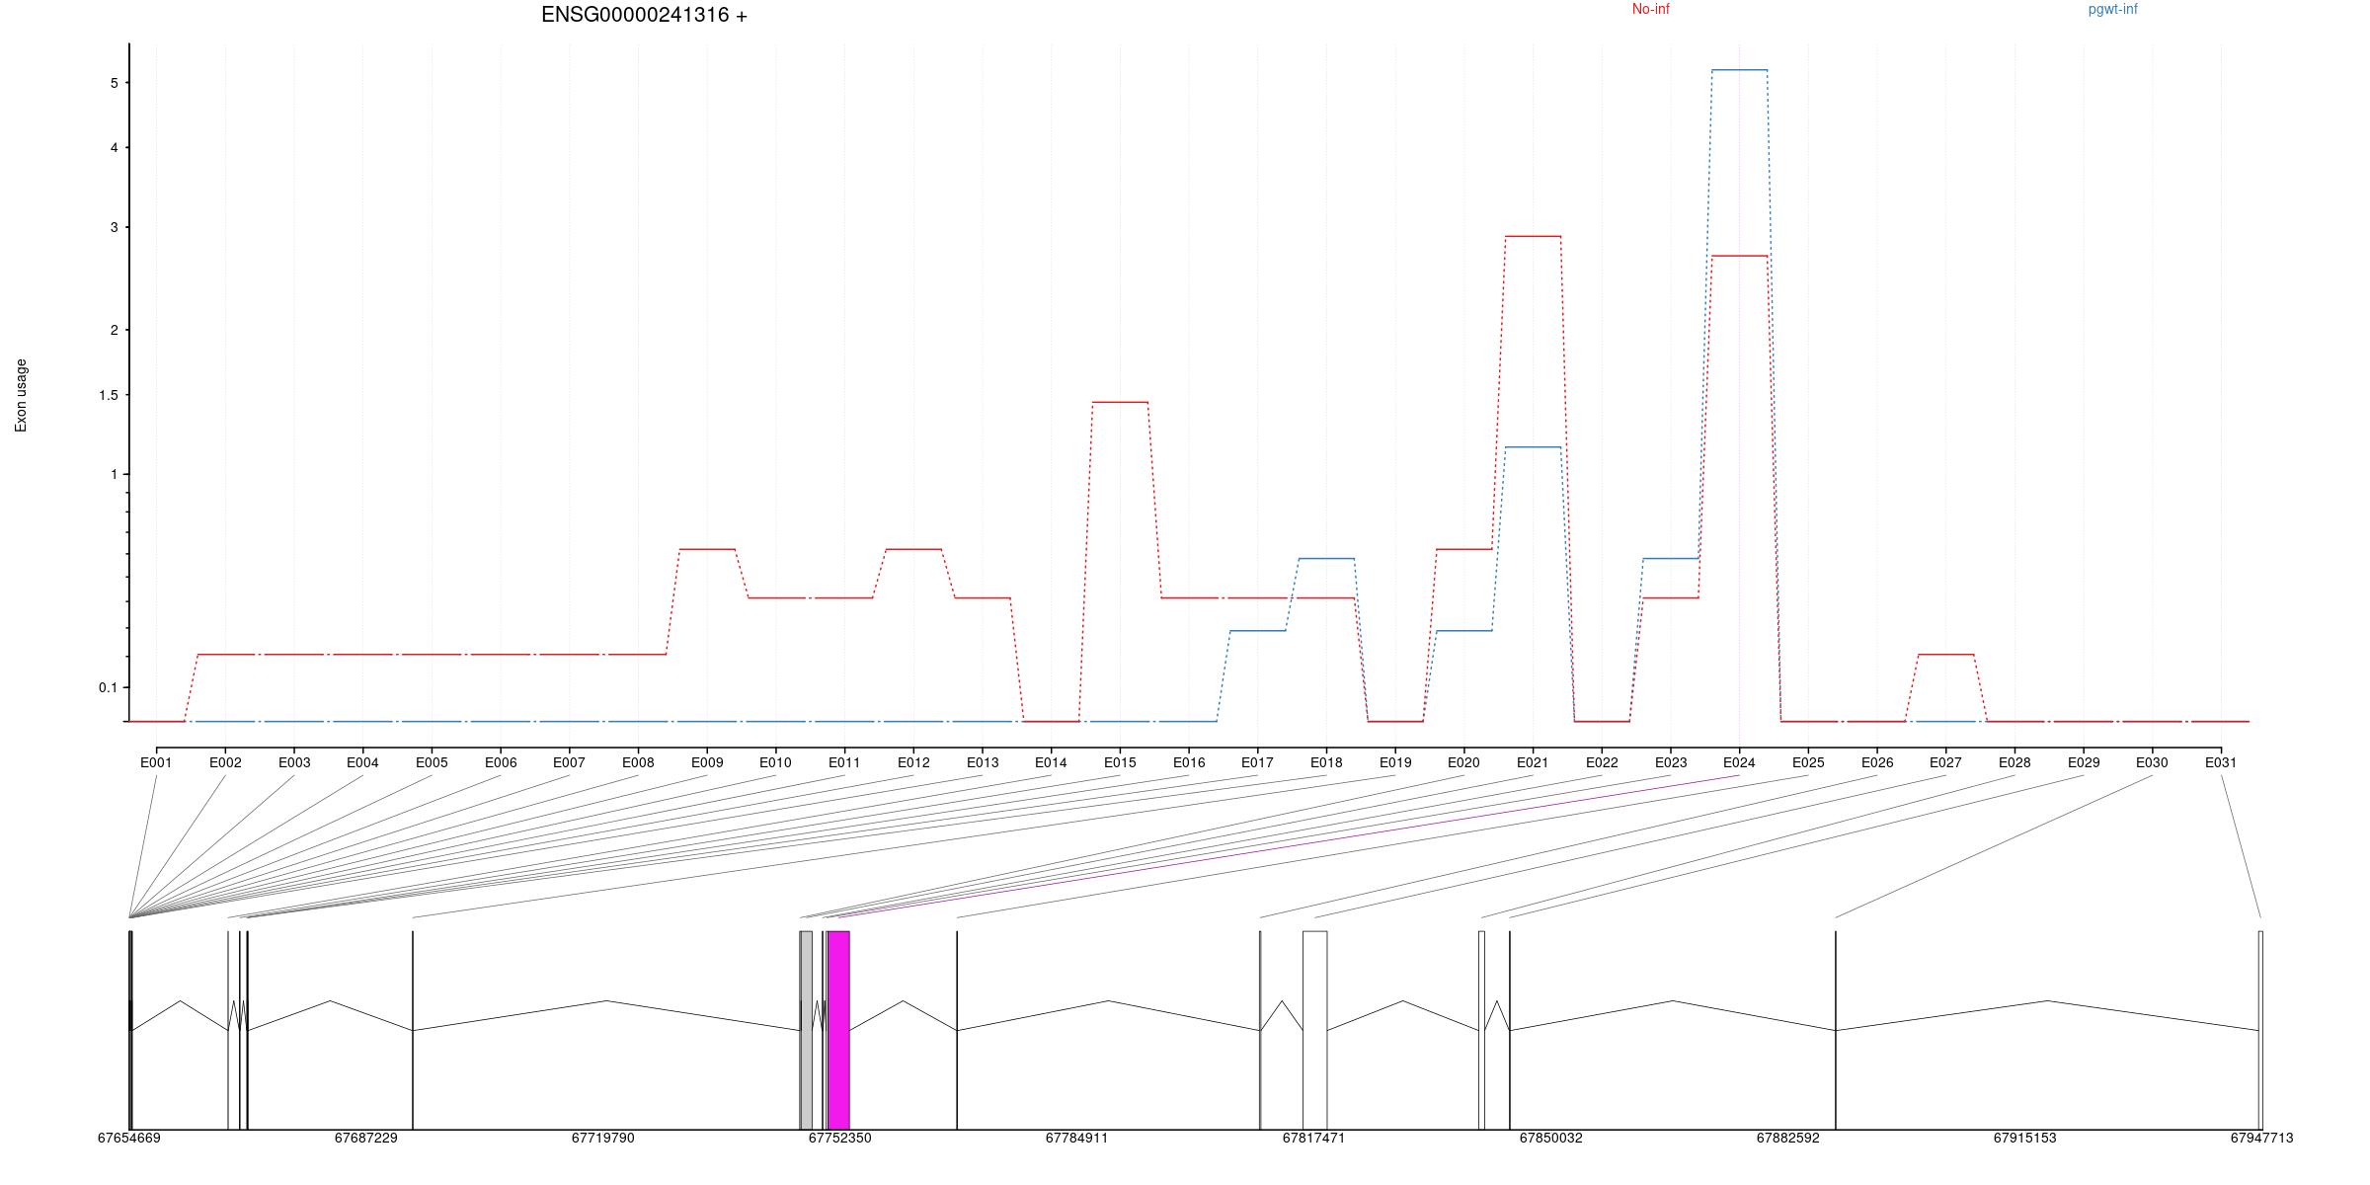Screen dimensions: 2370x1185
Task: Click exon label E031
Action: coord(2221,762)
